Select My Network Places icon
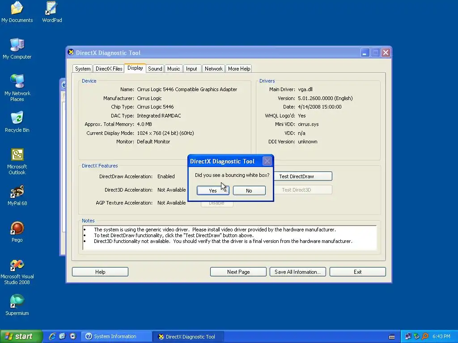This screenshot has width=458, height=343. [x=17, y=88]
